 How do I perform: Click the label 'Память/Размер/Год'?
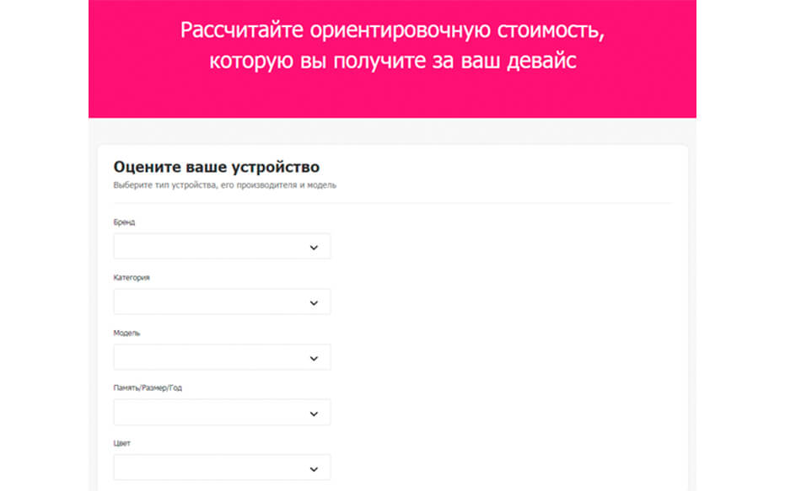coord(148,388)
